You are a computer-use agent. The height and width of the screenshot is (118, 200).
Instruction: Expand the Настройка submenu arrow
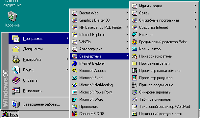(x=67, y=59)
